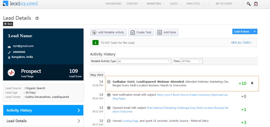
Task: Click the Prospect lead stage pulse icon
Action: coord(11,73)
